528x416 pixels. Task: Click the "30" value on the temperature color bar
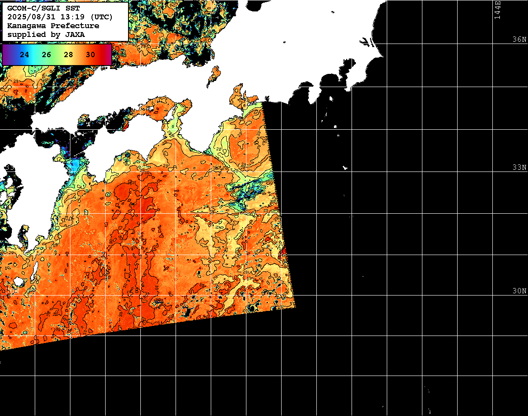point(91,55)
